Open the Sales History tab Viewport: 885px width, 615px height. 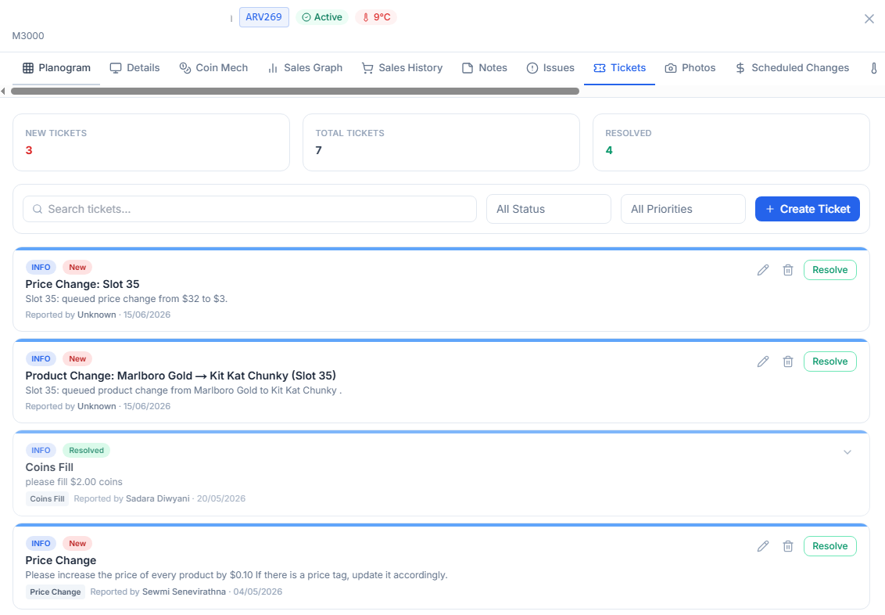tap(402, 68)
